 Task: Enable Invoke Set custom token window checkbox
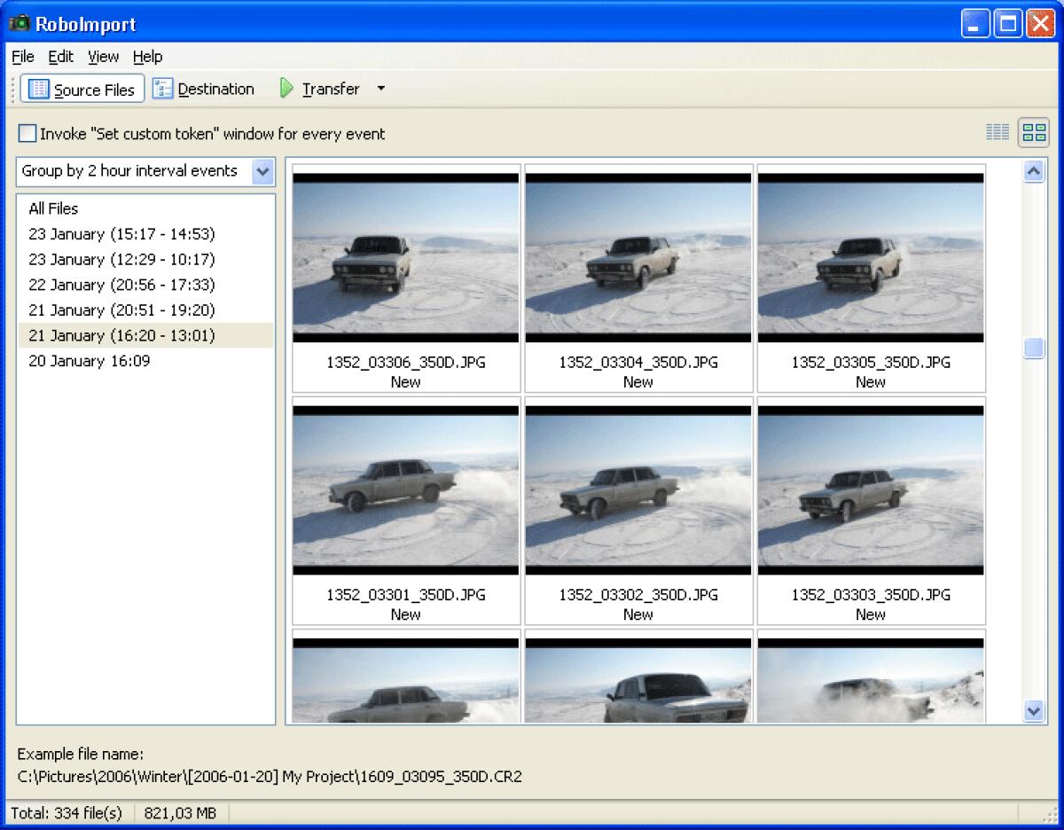[27, 134]
